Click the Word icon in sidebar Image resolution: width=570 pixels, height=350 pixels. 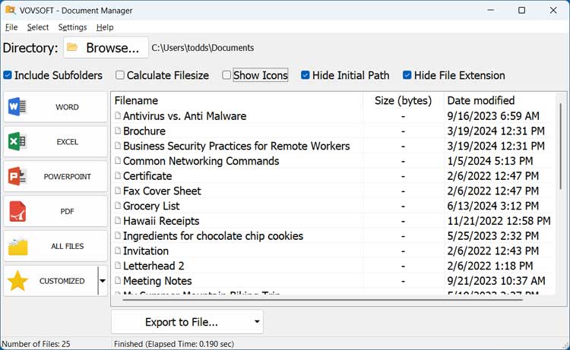[17, 107]
